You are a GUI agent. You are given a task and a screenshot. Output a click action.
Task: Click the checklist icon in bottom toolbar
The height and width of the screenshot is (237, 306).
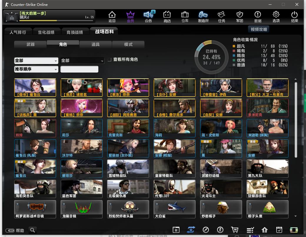pyautogui.click(x=250, y=230)
